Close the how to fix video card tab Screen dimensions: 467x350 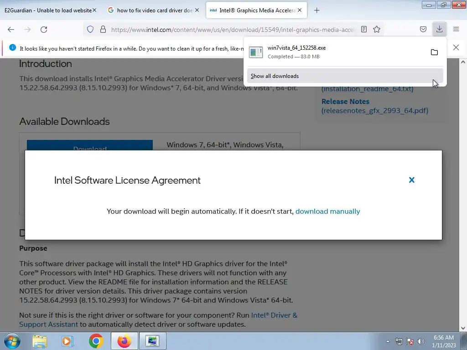point(197,10)
